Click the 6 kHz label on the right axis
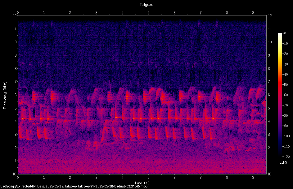The image size is (293, 189). click(x=269, y=95)
